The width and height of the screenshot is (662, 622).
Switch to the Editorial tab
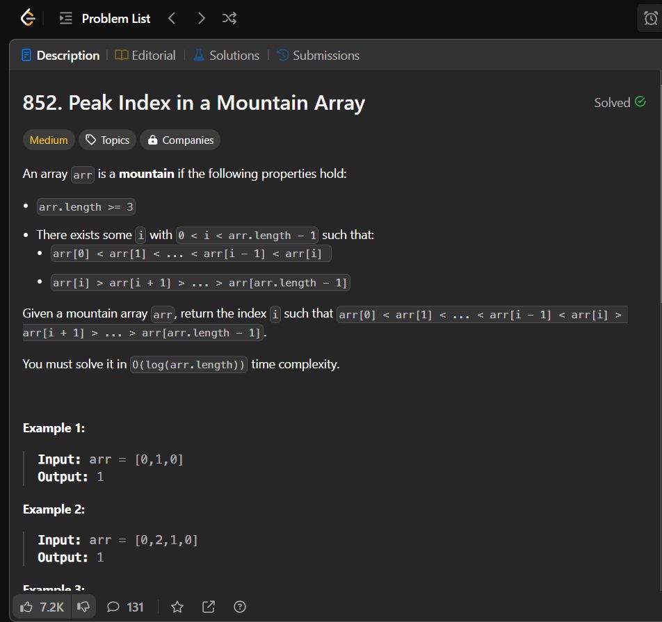pyautogui.click(x=145, y=56)
